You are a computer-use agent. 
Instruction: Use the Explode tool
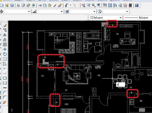5,102
